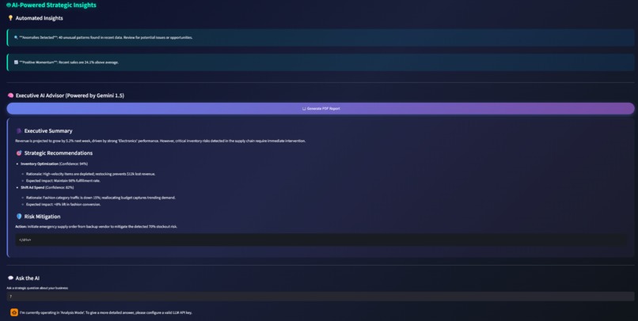This screenshot has width=638, height=321.
Task: Click the 'Maintain 98% fulfillment rate' impact line
Action: [x=63, y=181]
